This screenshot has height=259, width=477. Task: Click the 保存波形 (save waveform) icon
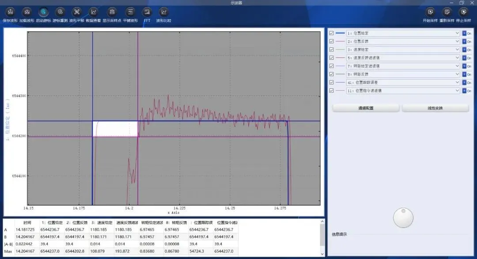[10, 12]
